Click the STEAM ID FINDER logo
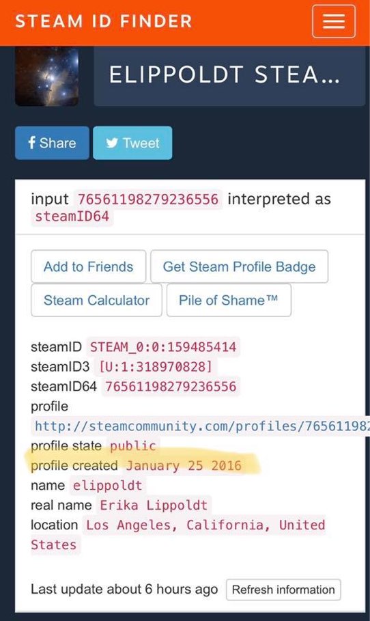This screenshot has width=370, height=621. [x=103, y=21]
